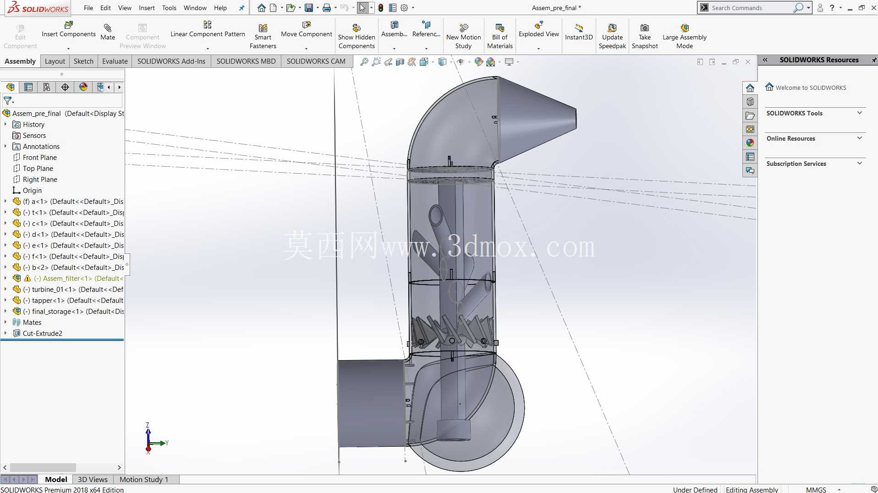Viewport: 878px width, 493px height.
Task: Open Appearances task pane tab
Action: (x=750, y=143)
